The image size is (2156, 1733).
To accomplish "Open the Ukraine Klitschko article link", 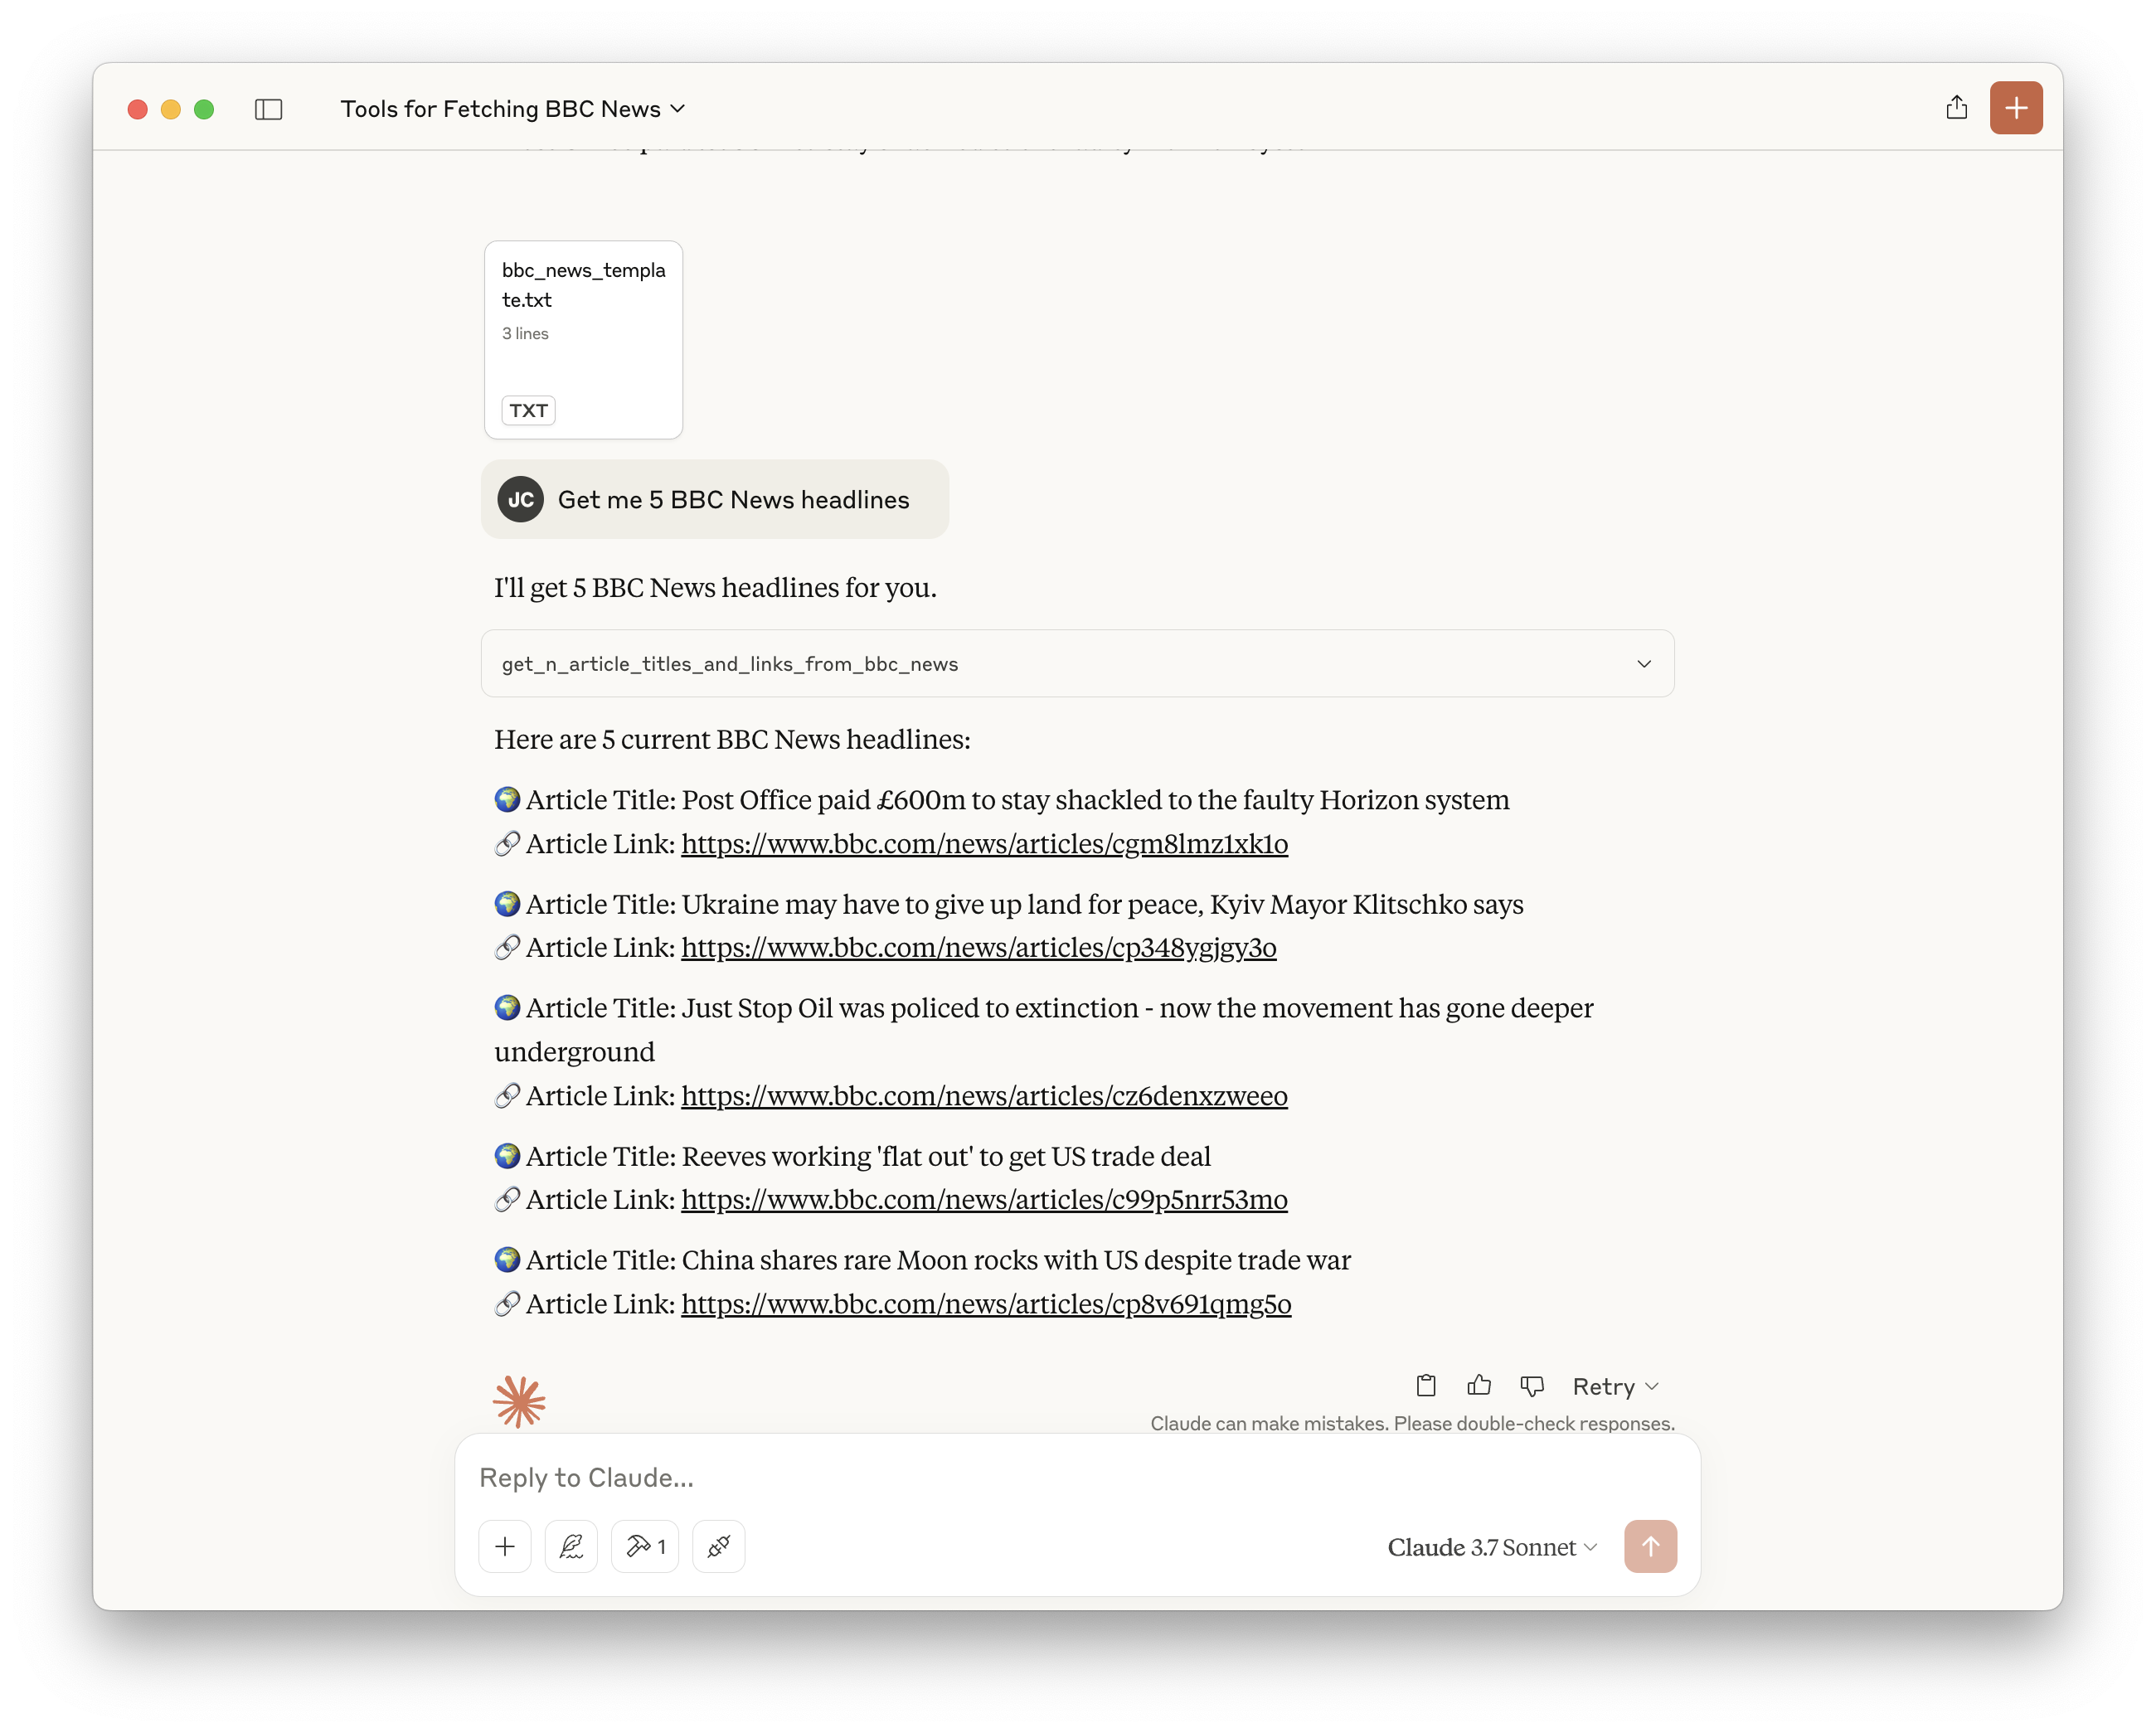I will click(x=978, y=947).
